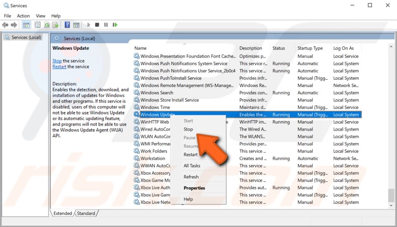
Task: Select the Work Folders service name
Action: (154, 151)
